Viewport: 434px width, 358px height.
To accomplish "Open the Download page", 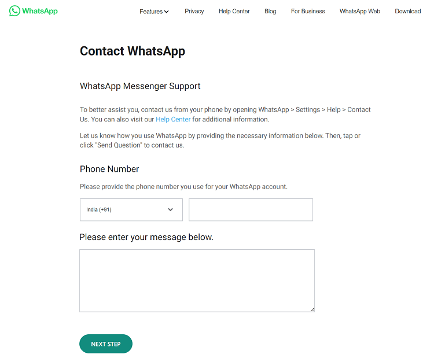I will click(408, 12).
